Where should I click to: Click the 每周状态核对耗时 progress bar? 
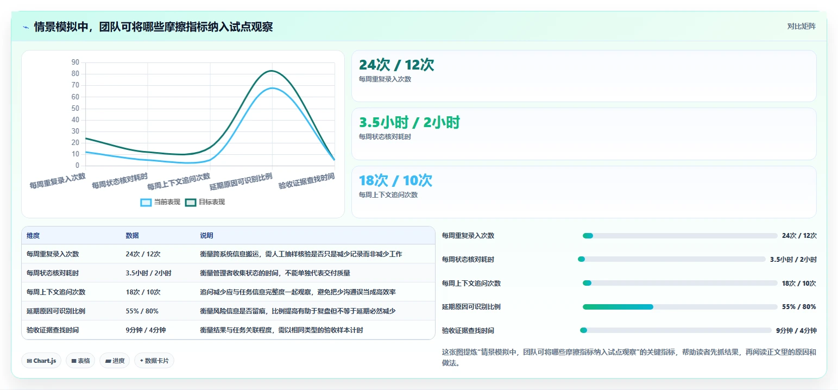click(x=672, y=259)
